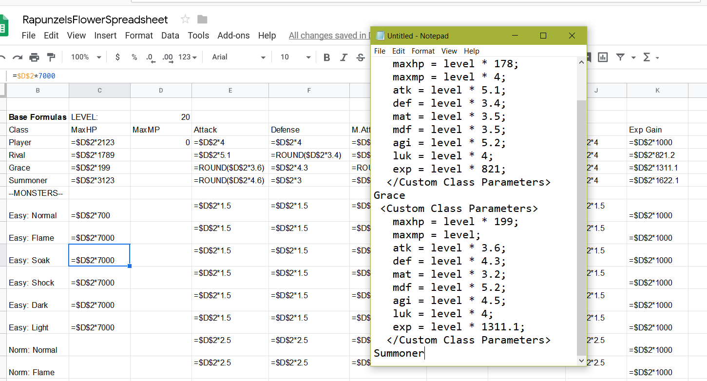Viewport: 707px width, 381px height.
Task: Click the Notepad icon in its title bar
Action: [x=380, y=36]
